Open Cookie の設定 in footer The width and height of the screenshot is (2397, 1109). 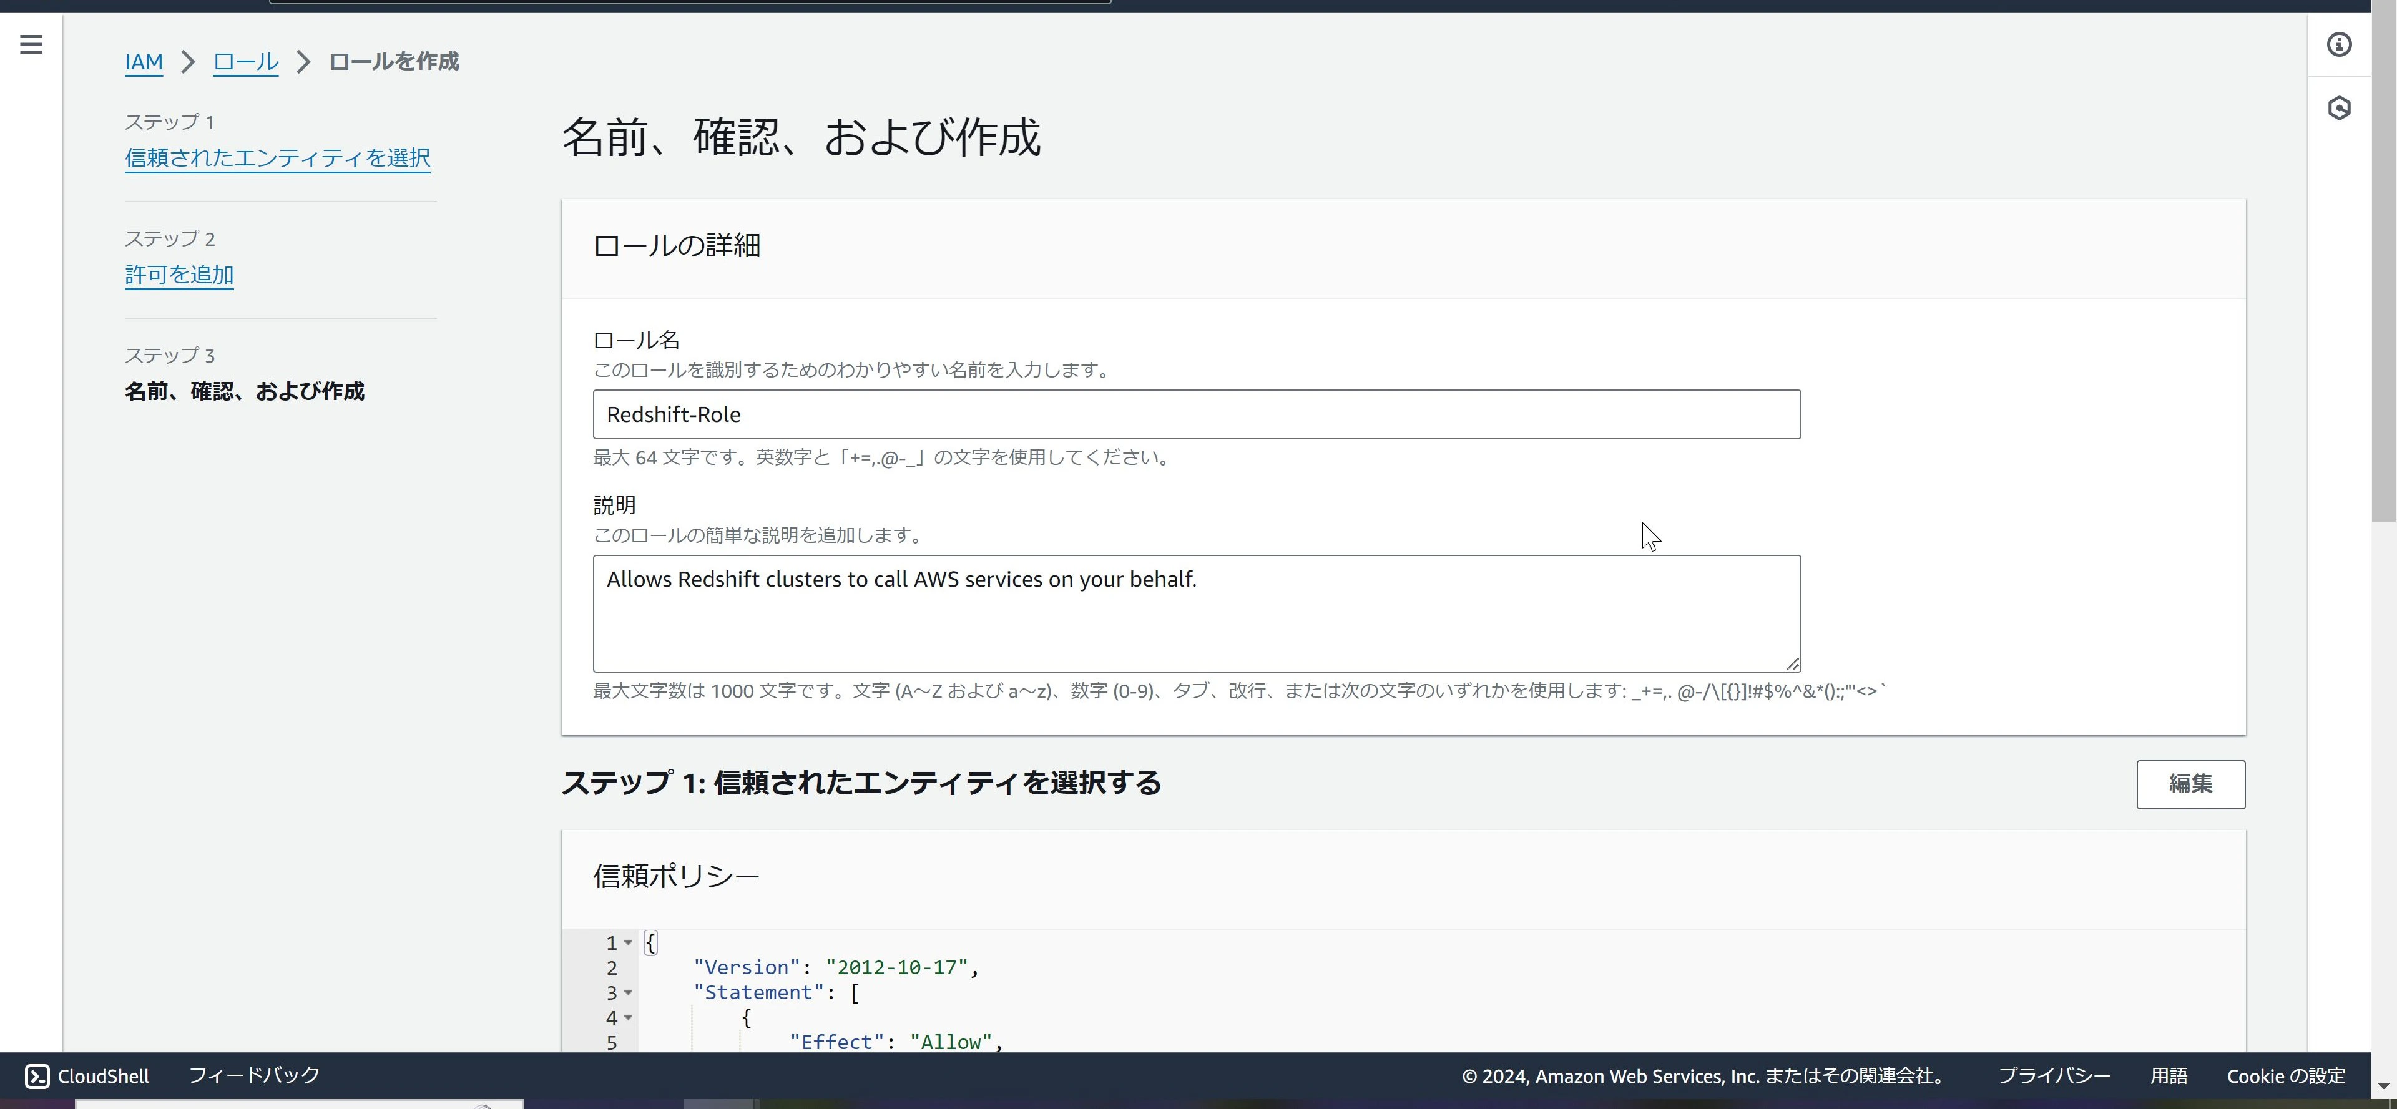pos(2285,1075)
